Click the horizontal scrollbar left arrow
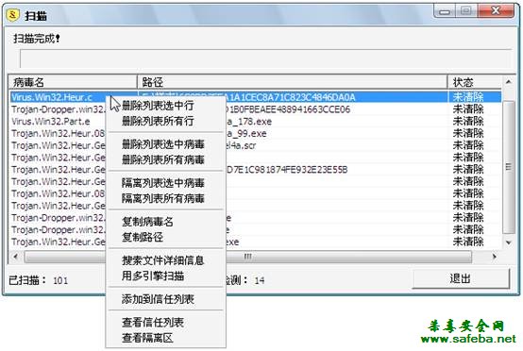 (15, 257)
